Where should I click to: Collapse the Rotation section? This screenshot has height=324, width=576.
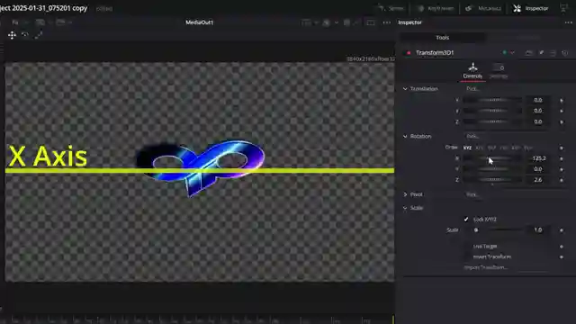[x=405, y=136]
